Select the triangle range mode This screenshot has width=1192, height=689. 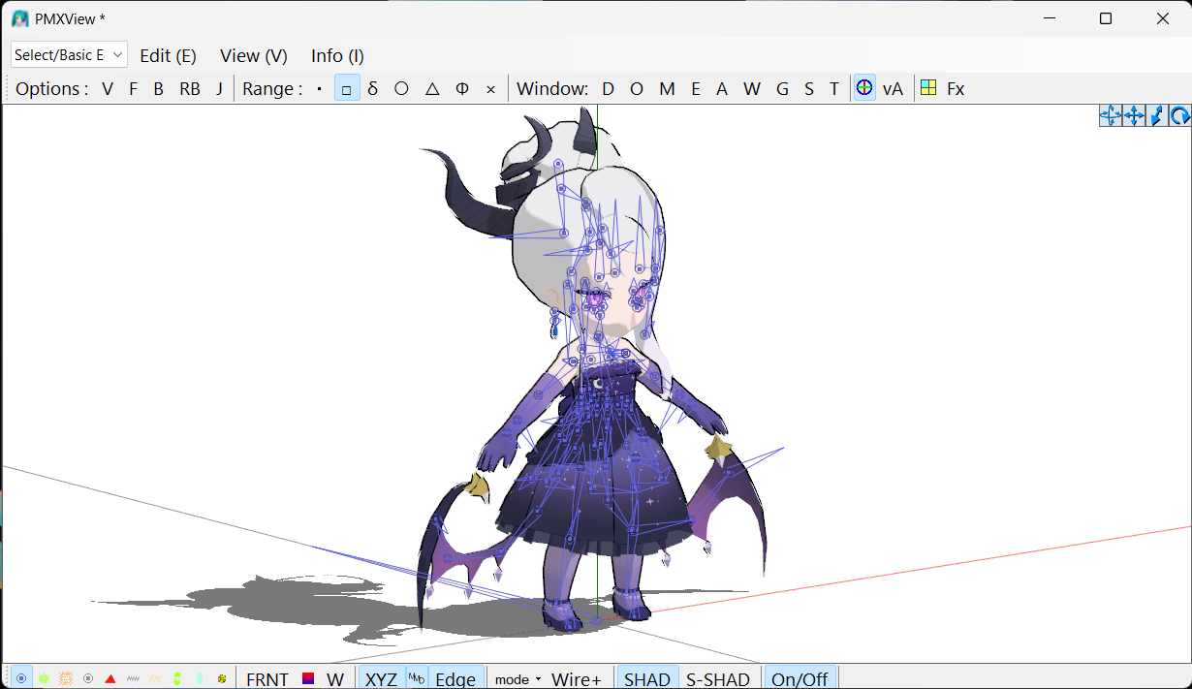(x=432, y=89)
